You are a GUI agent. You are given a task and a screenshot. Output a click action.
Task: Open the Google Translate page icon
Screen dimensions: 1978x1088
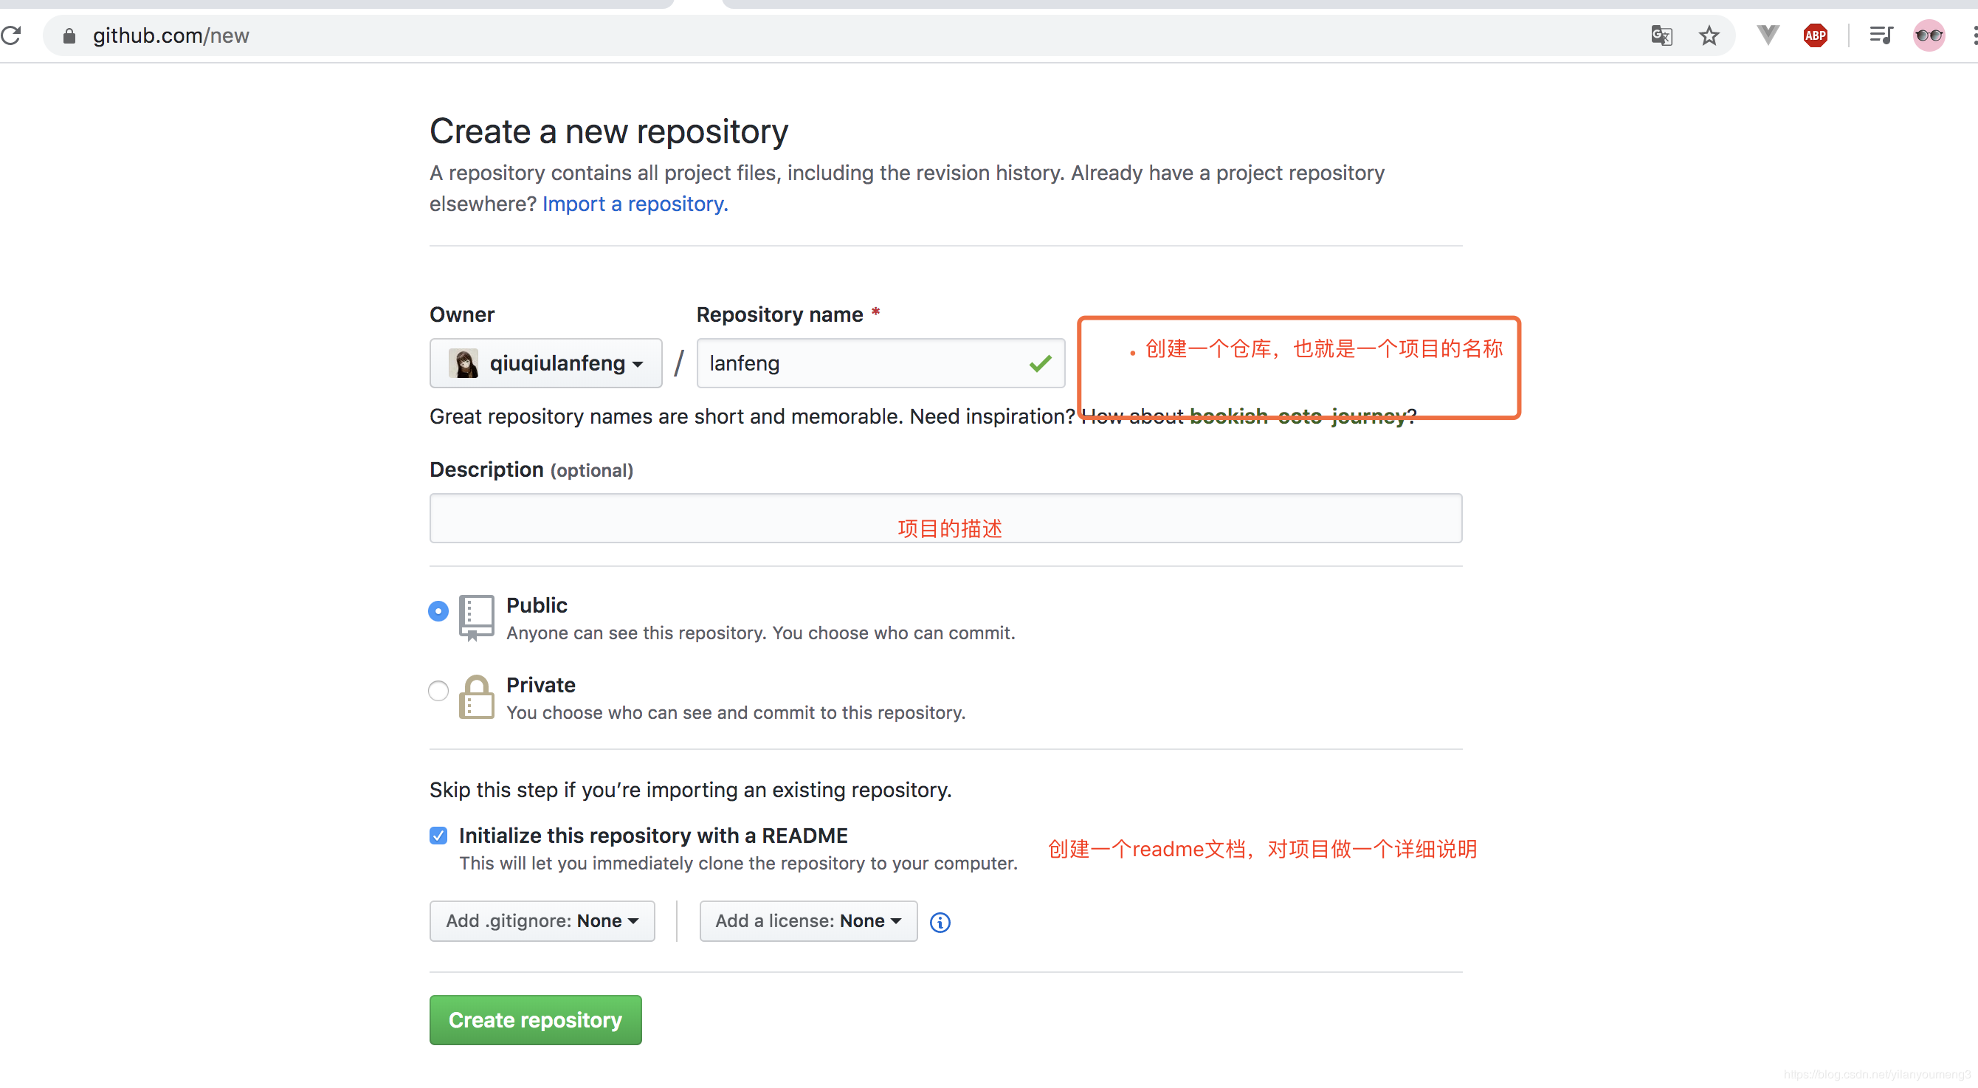click(1661, 35)
